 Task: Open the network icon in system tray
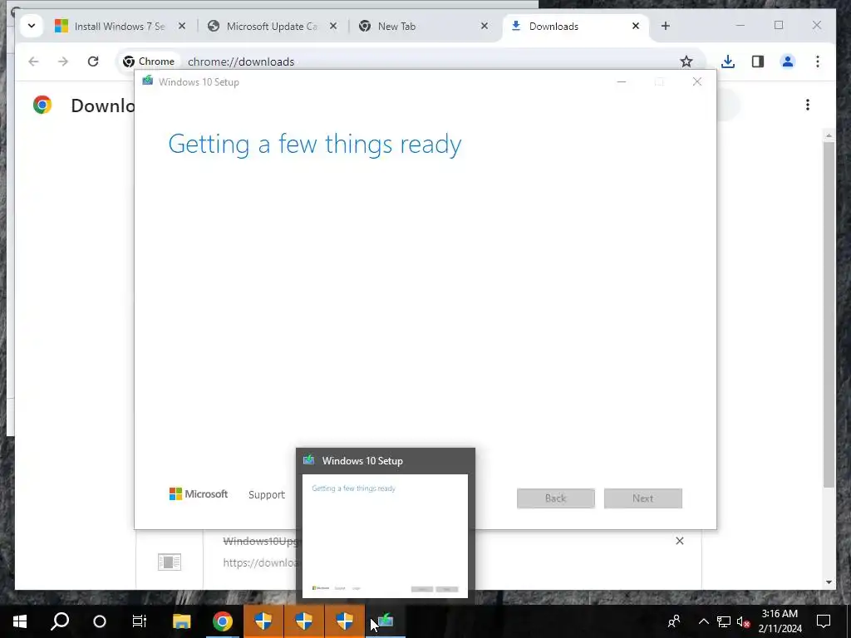[x=724, y=621]
